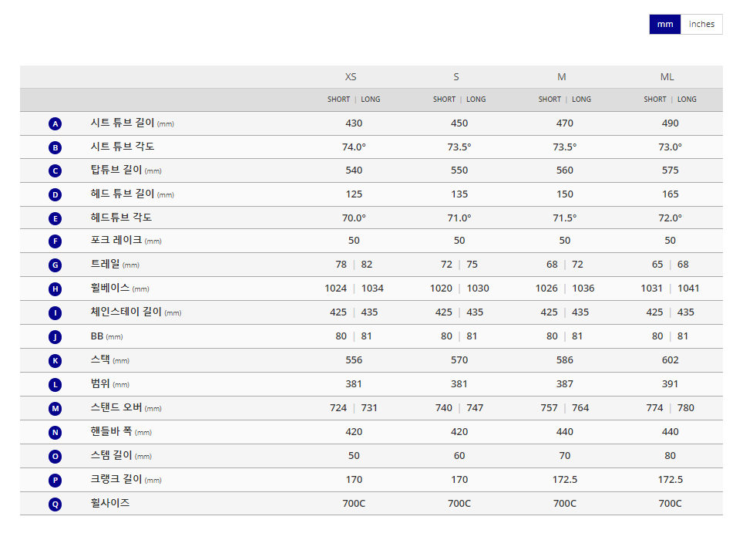Click the E head tube angle badge
The width and height of the screenshot is (753, 540).
55,218
